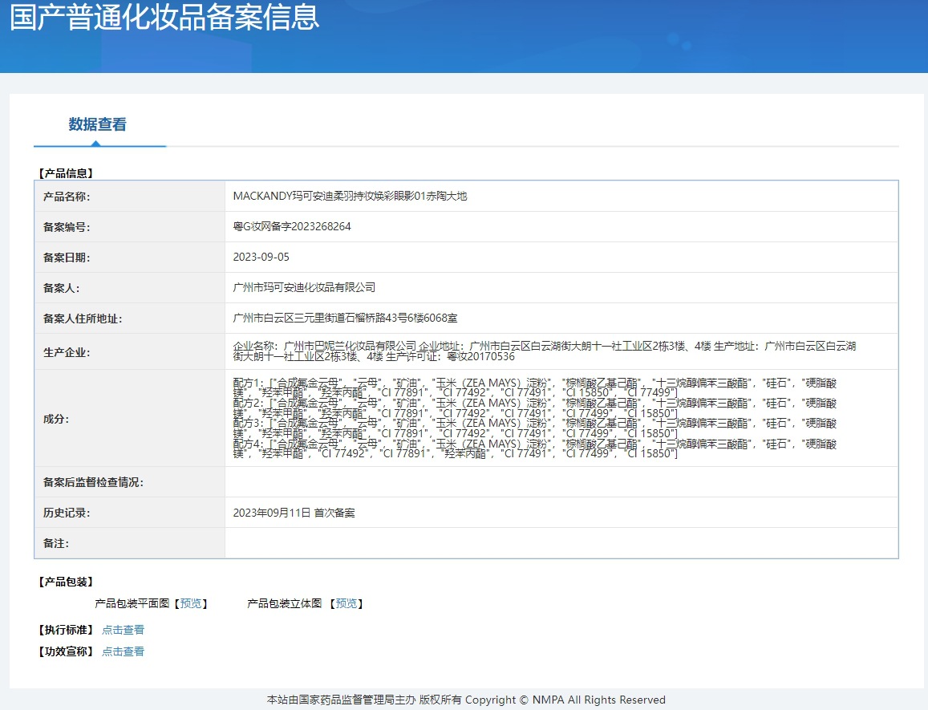Click the empty 备注 value cell
This screenshot has width=928, height=710.
[561, 543]
